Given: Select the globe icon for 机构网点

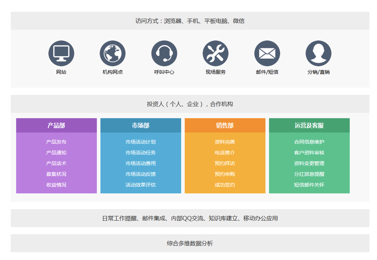Looking at the screenshot, I should click(113, 53).
